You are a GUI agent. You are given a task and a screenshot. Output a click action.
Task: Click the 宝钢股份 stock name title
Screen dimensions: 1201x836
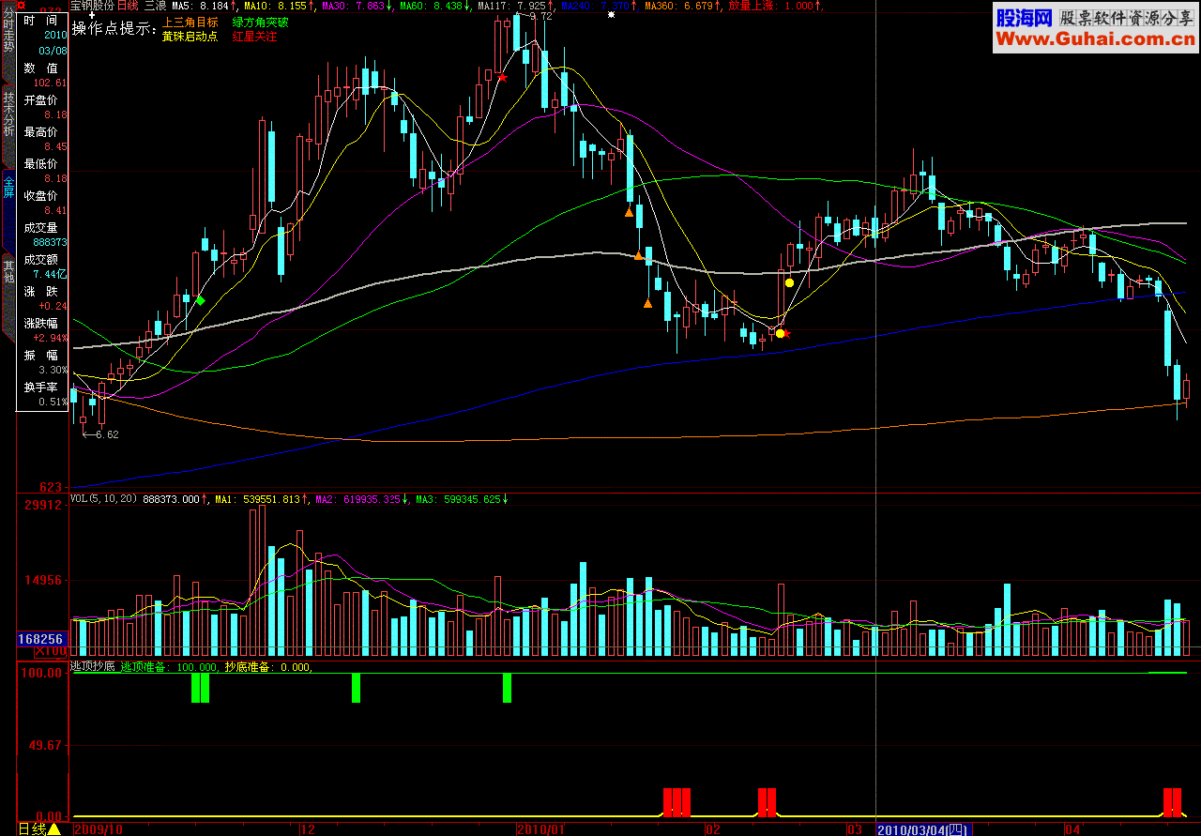click(x=92, y=6)
